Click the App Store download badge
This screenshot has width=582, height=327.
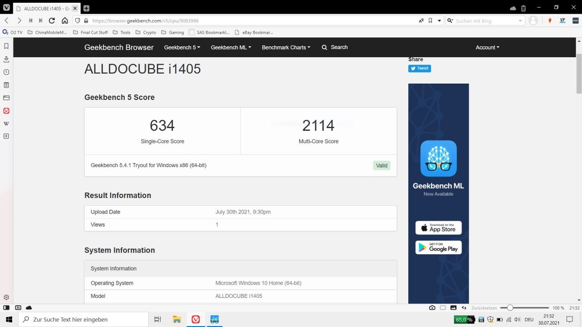pos(438,228)
